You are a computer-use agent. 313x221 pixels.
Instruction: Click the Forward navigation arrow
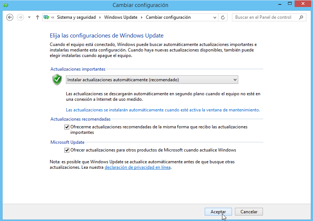click(x=20, y=17)
